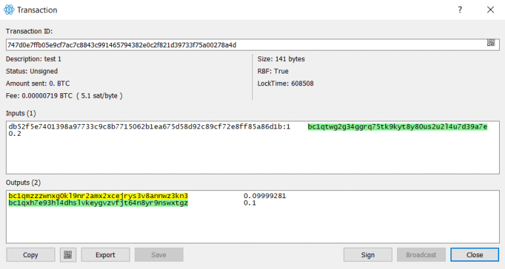Viewport: 505px width, 269px height.
Task: Click the Status: Unsigned label
Action: point(32,72)
